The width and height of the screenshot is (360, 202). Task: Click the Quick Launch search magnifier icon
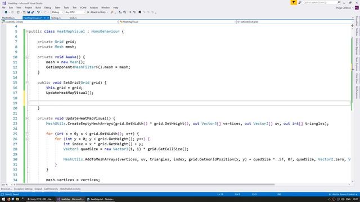click(x=339, y=2)
